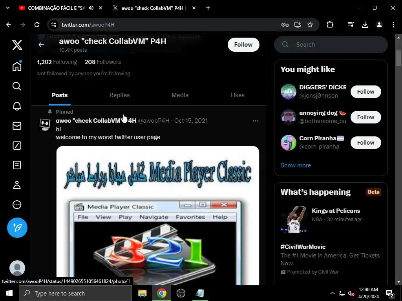Open More circle menu in the sidebar
Viewport: 402px width, 301px height.
pyautogui.click(x=17, y=205)
